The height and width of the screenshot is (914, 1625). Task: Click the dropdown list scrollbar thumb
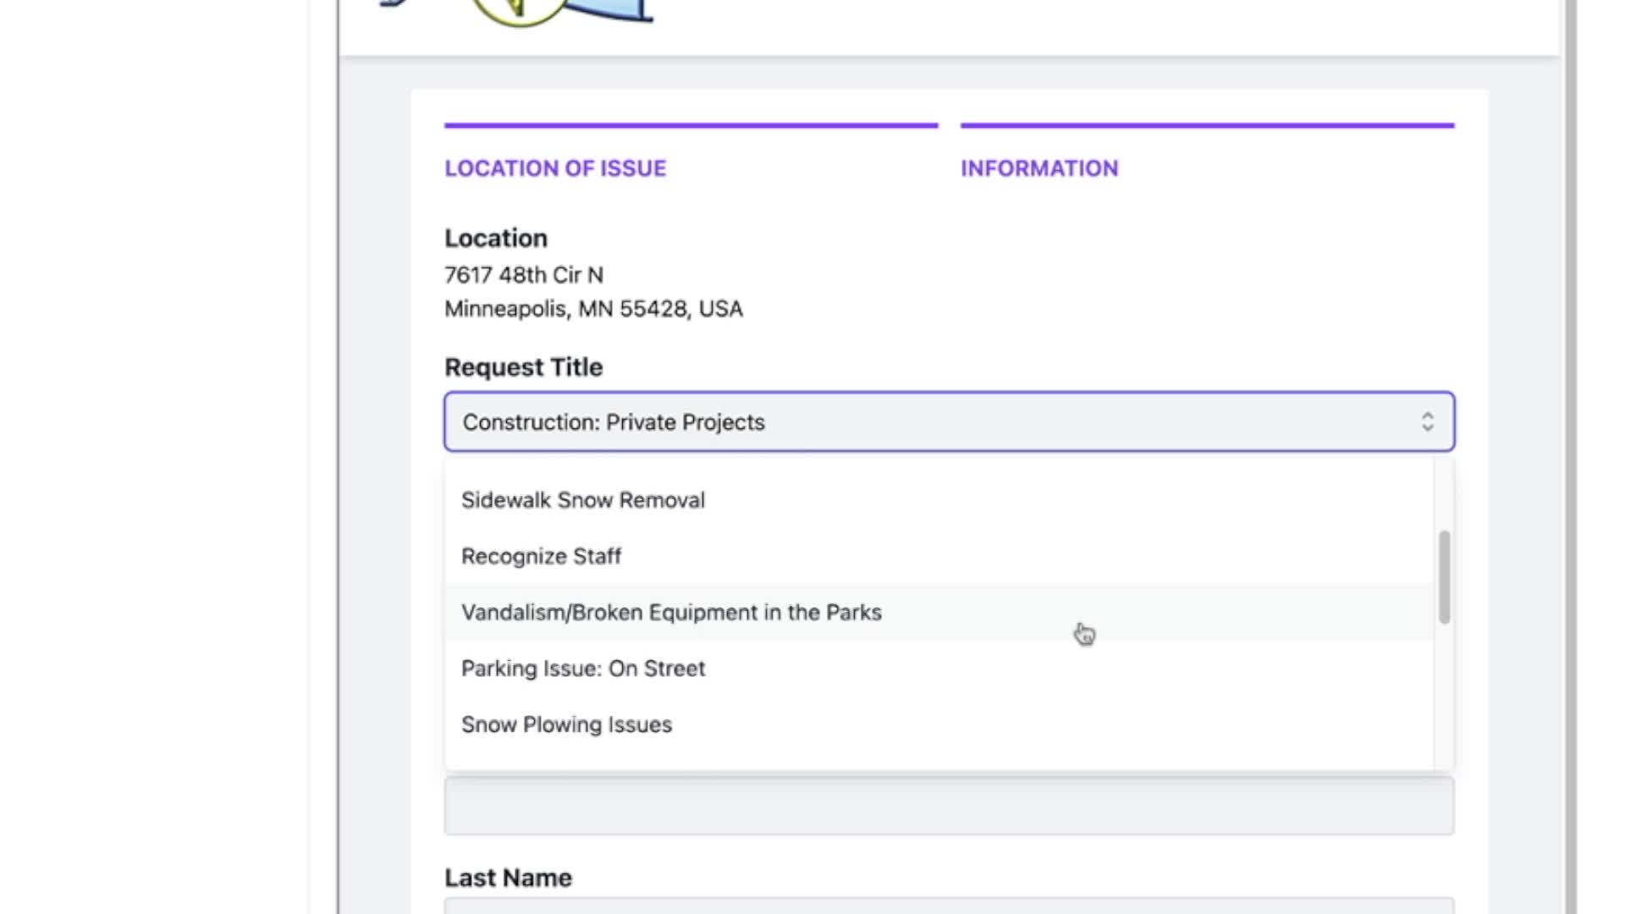click(x=1444, y=577)
